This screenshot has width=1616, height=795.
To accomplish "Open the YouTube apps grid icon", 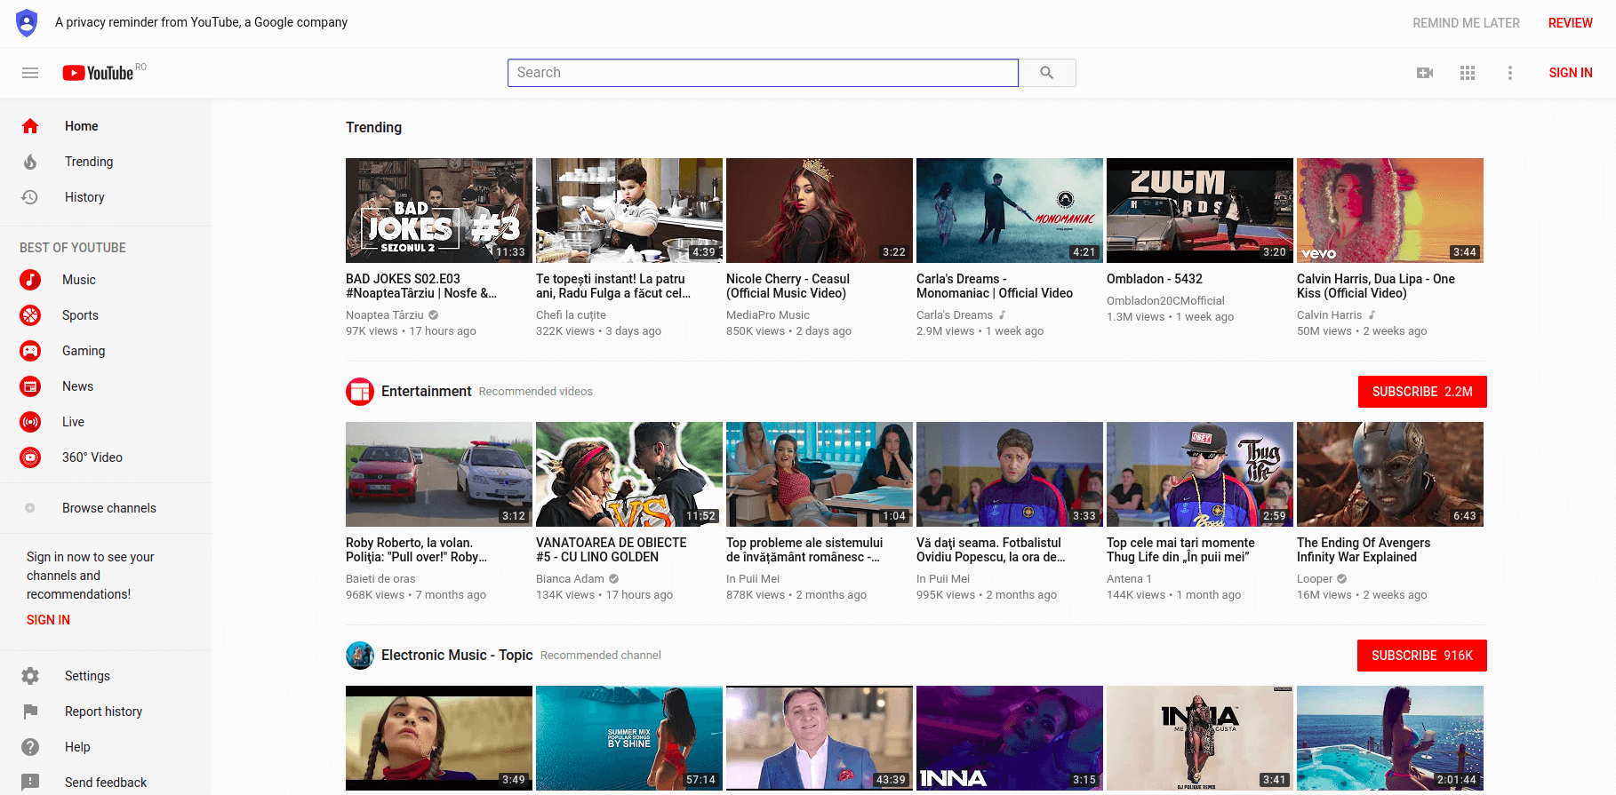I will click(x=1468, y=73).
